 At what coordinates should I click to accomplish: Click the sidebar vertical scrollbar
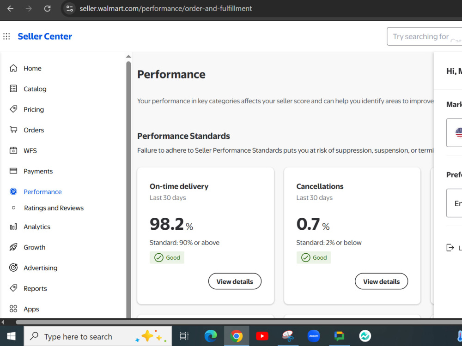(x=128, y=190)
